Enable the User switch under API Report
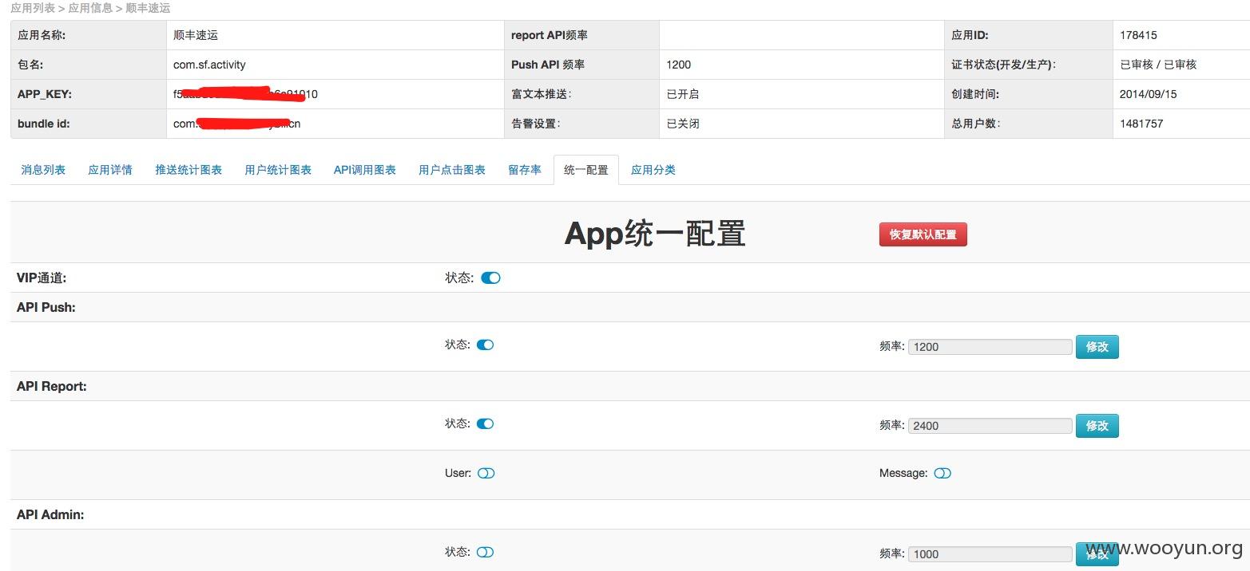The image size is (1250, 571). click(486, 473)
